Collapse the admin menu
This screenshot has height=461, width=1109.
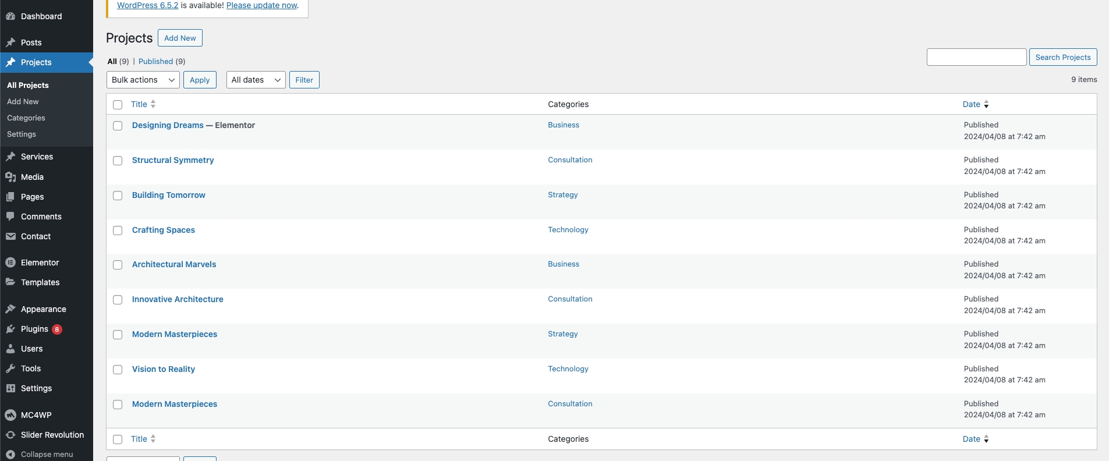click(40, 454)
